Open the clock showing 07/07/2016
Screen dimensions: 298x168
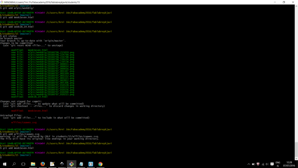click(x=289, y=164)
